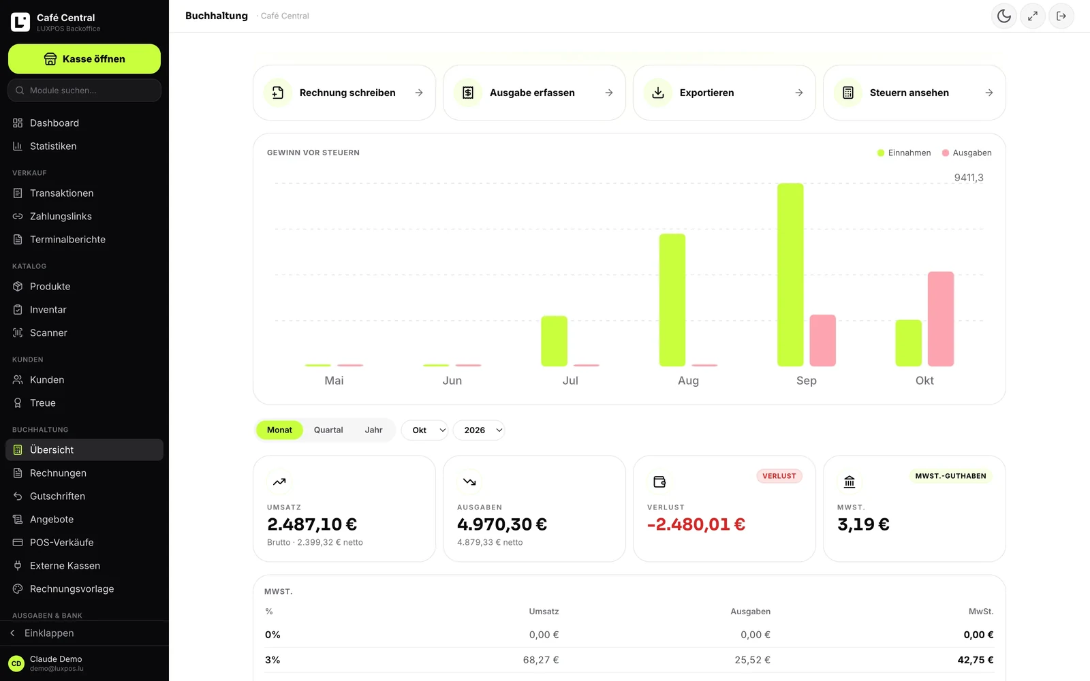Click the Rechnung schreiben document icon
Image resolution: width=1090 pixels, height=681 pixels.
(278, 93)
